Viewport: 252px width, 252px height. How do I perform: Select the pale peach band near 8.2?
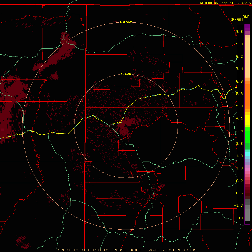(247, 57)
